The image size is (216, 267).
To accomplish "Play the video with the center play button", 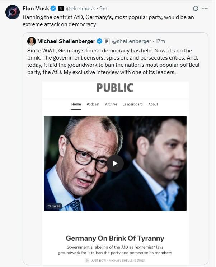I will (x=115, y=163).
